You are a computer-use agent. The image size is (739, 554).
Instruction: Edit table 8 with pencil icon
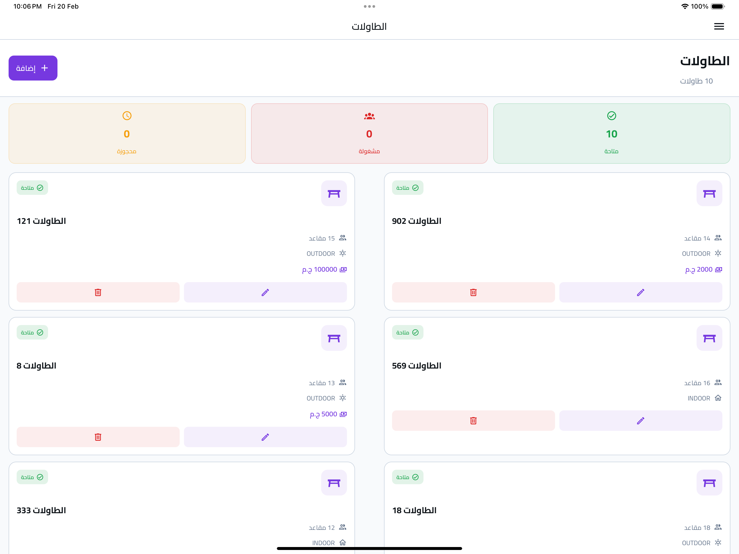[265, 437]
